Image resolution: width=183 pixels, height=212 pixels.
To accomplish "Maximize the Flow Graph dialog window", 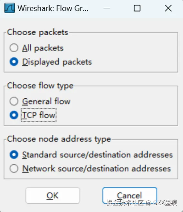I will point(137,8).
